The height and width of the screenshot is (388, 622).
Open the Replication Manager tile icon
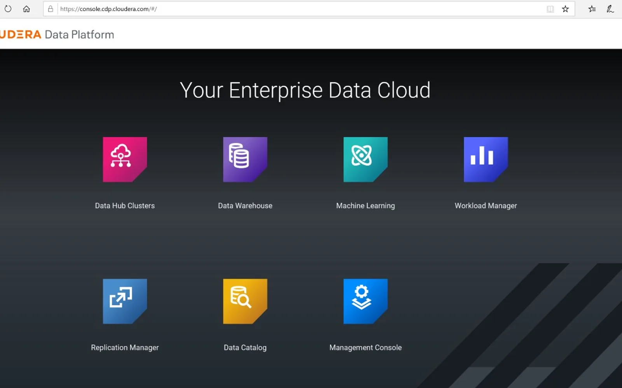(125, 301)
